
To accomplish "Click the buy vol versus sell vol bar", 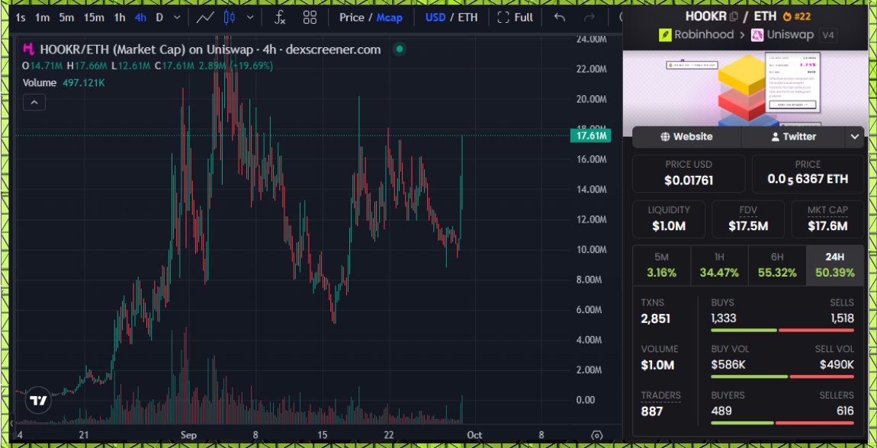I will coord(782,376).
